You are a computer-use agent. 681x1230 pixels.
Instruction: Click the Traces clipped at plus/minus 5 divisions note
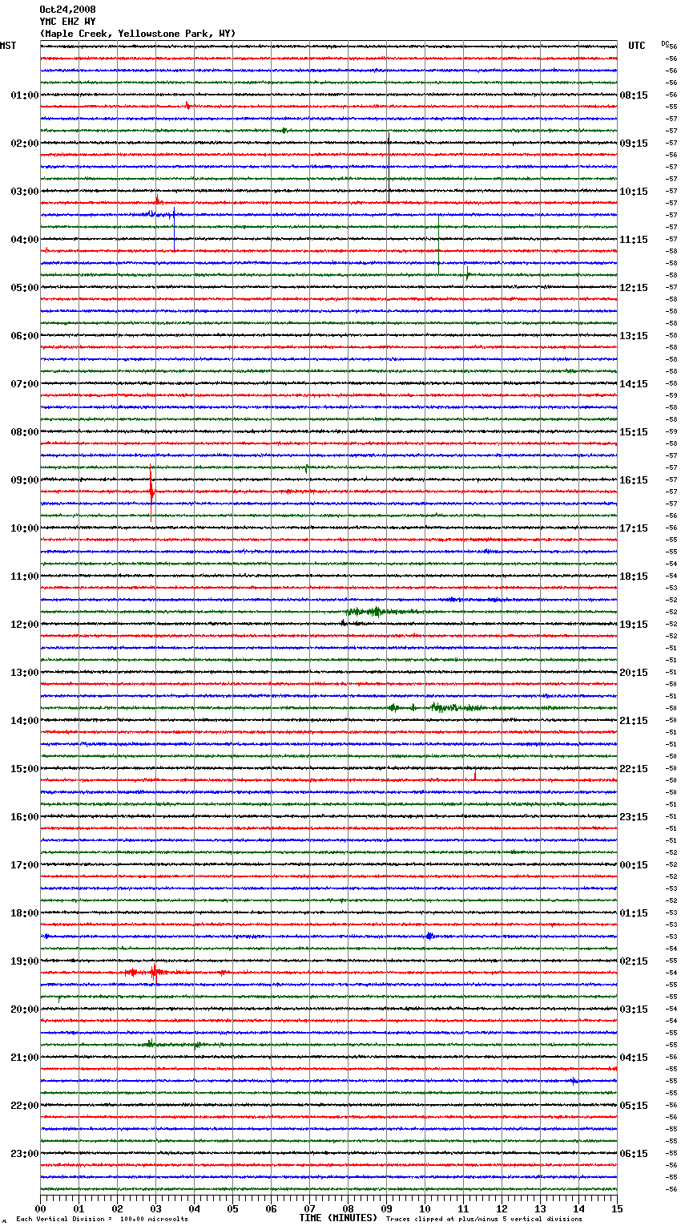click(484, 1220)
